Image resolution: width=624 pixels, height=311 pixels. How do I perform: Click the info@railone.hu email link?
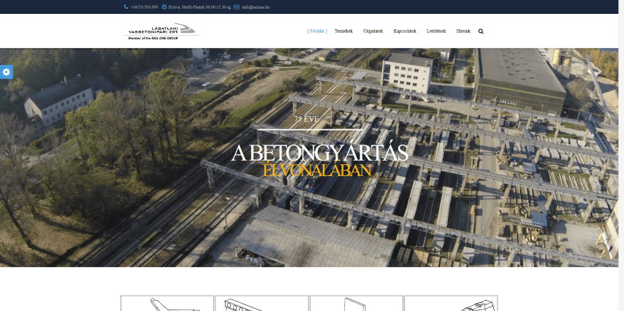point(256,7)
